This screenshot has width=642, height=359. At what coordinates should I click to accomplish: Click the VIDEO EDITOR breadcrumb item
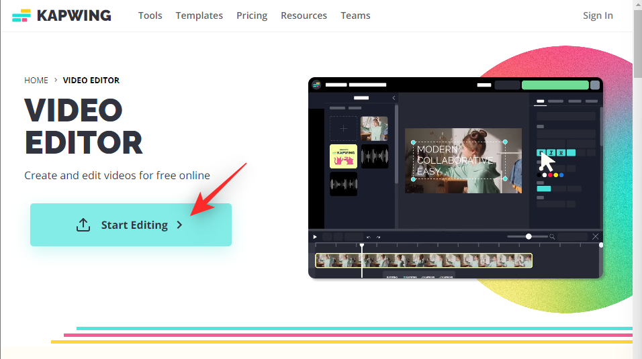coord(91,81)
